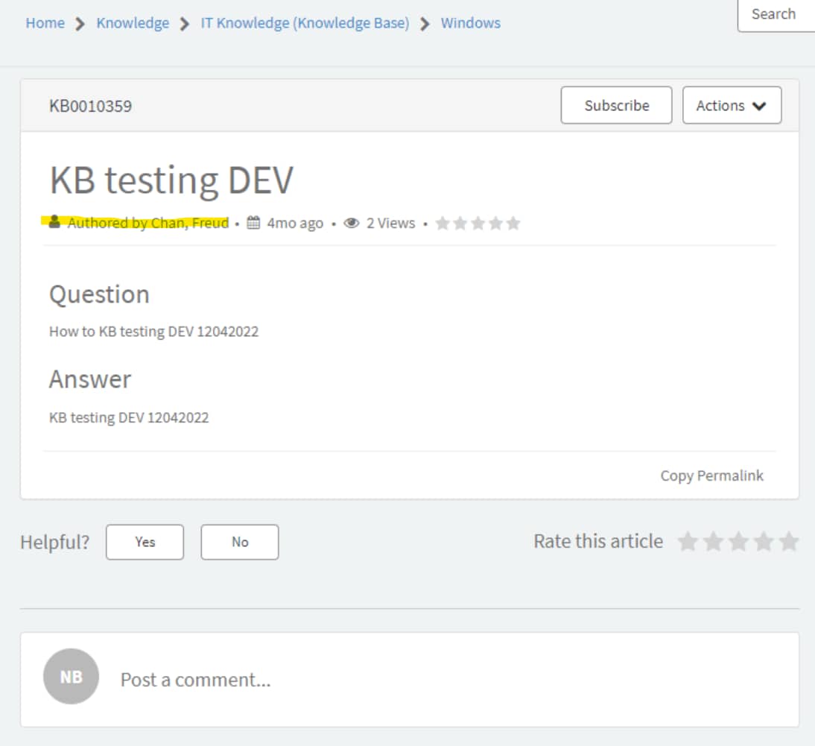Screen dimensions: 815x746
Task: Click article number KB0010359
Action: 90,106
